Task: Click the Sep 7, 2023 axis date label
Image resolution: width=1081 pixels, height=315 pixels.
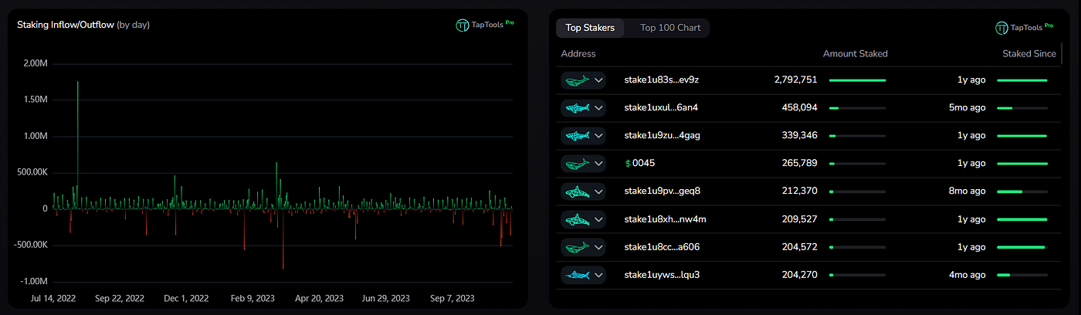Action: pyautogui.click(x=452, y=298)
